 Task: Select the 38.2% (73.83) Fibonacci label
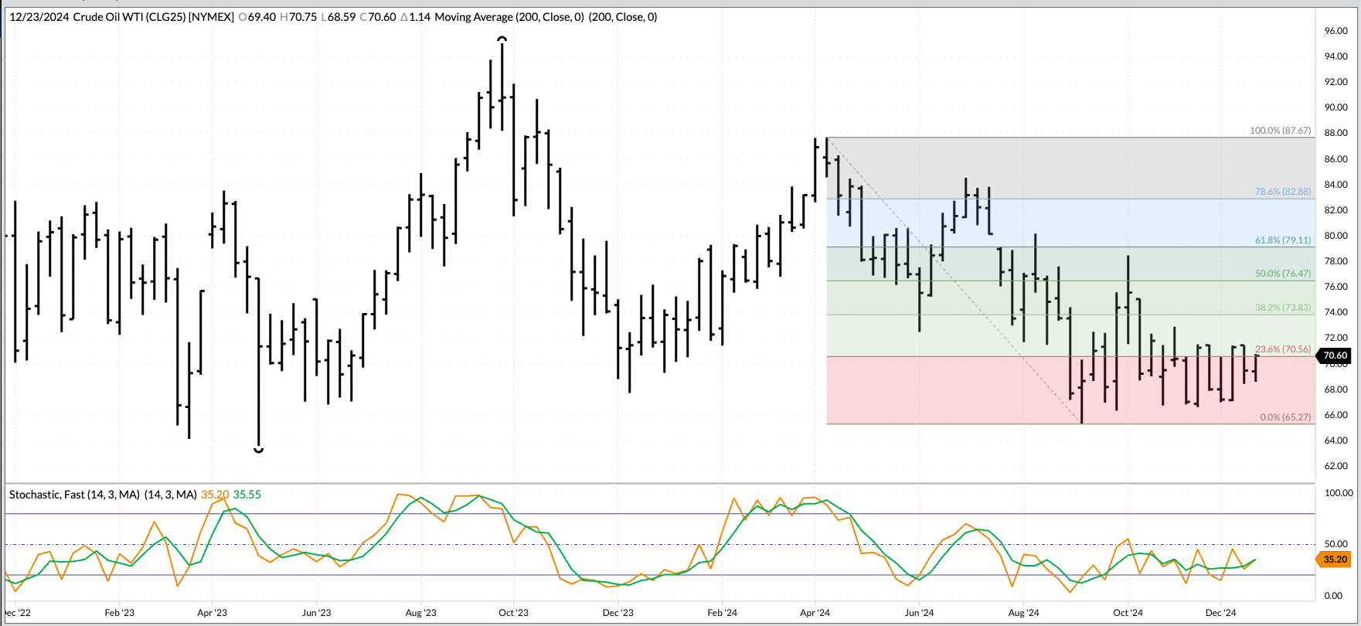coord(1282,308)
